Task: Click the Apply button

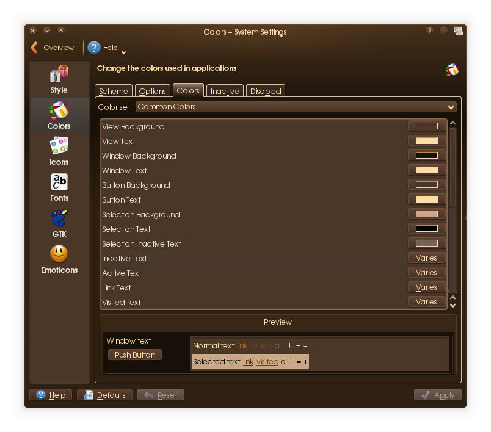Action: (x=438, y=395)
